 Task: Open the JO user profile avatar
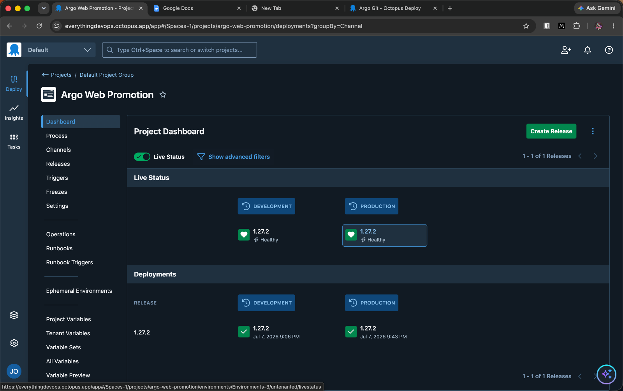pos(14,371)
